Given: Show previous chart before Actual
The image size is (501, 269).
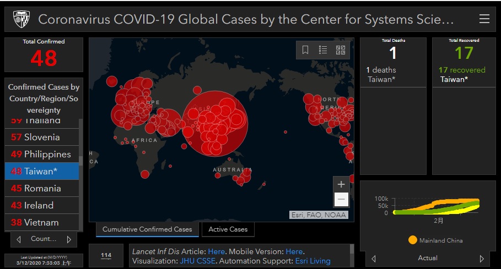Looking at the screenshot, I should click(x=374, y=259).
